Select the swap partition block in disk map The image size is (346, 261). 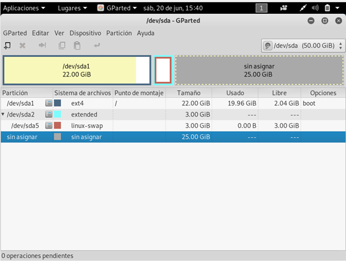(x=163, y=70)
